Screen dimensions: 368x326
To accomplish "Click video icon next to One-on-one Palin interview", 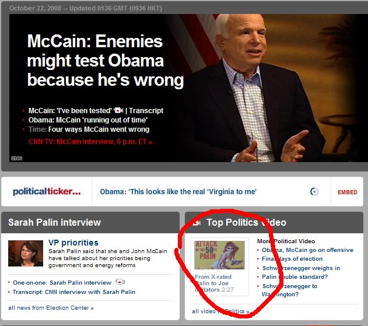I will point(120,282).
